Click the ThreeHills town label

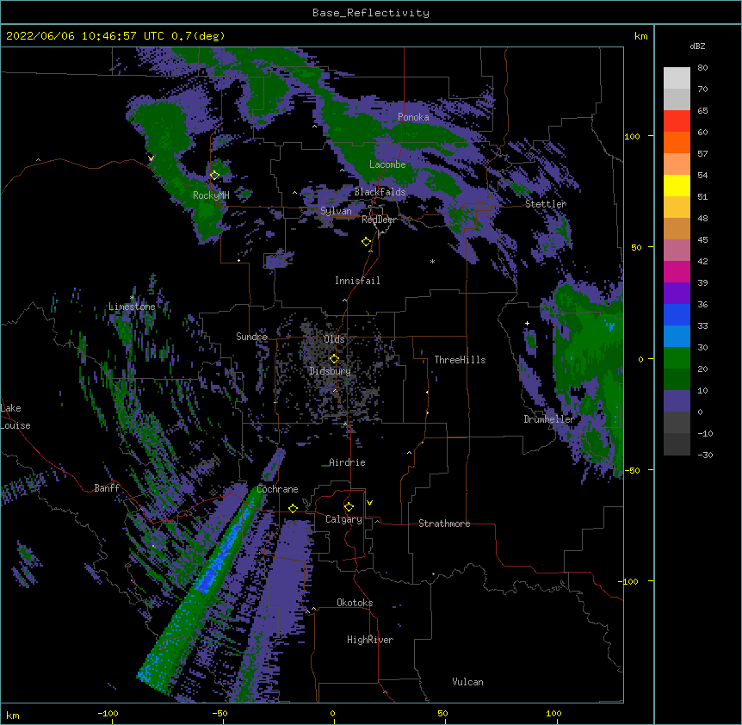click(x=460, y=360)
